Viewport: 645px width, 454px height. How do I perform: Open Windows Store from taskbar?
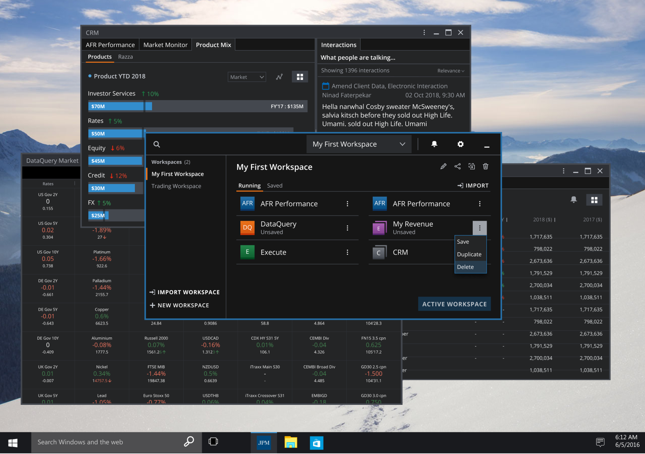[x=317, y=443]
